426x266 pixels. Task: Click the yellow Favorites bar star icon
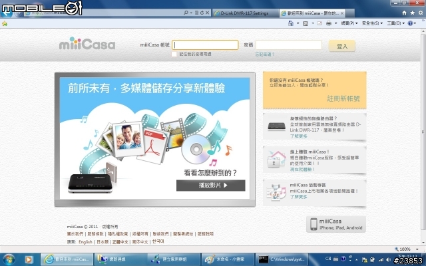pyautogui.click(x=5, y=24)
